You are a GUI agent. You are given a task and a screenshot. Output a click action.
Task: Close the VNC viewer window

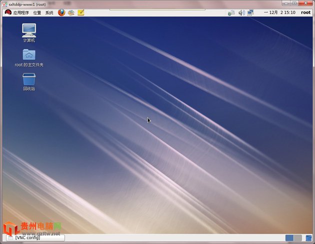point(305,3)
